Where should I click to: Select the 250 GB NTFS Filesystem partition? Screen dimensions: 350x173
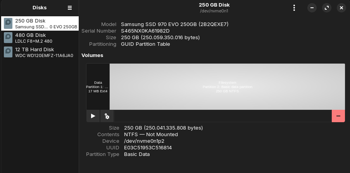point(227,87)
